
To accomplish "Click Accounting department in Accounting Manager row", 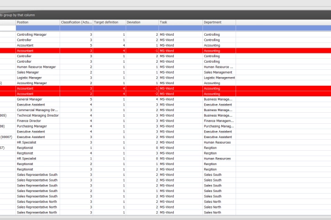I will [x=219, y=83].
